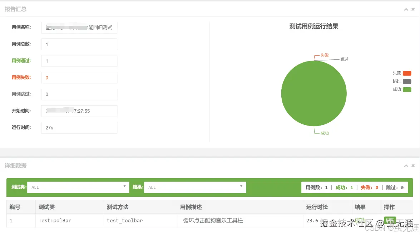Click the red 失败: 0 statistic
This screenshot has width=420, height=235.
[370, 187]
